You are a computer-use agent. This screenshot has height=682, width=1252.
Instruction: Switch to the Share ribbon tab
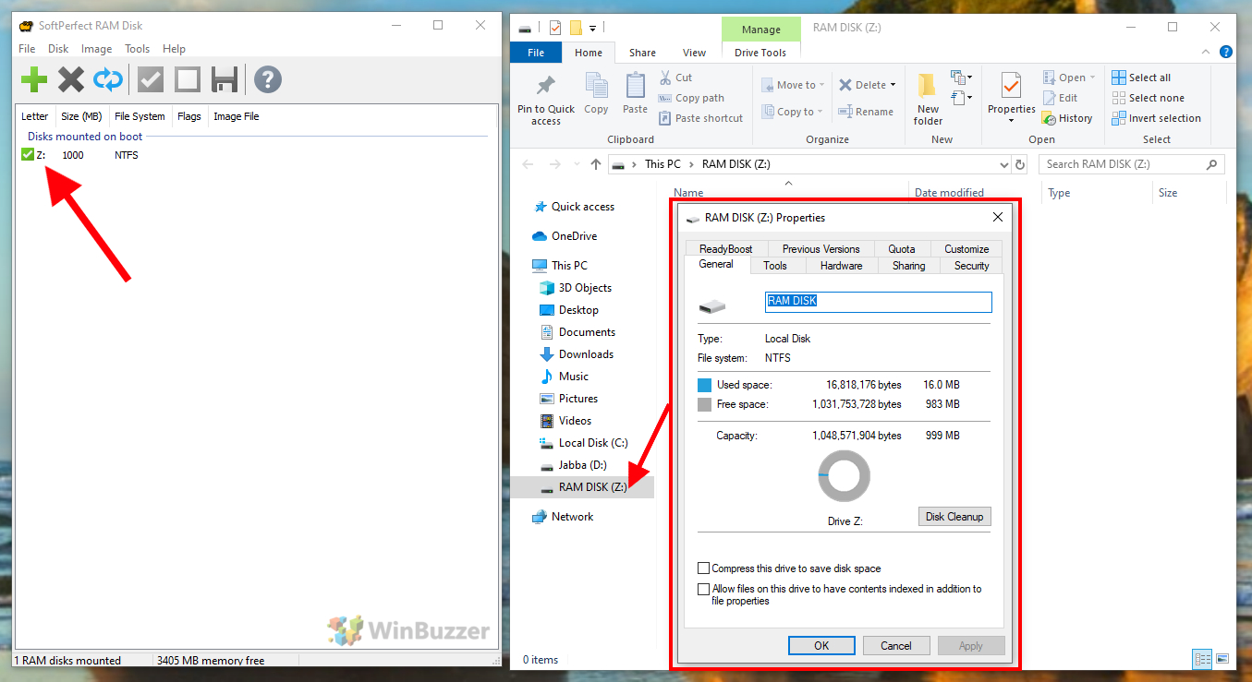click(x=642, y=53)
